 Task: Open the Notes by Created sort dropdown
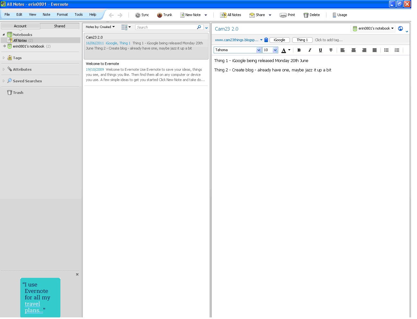coord(100,27)
